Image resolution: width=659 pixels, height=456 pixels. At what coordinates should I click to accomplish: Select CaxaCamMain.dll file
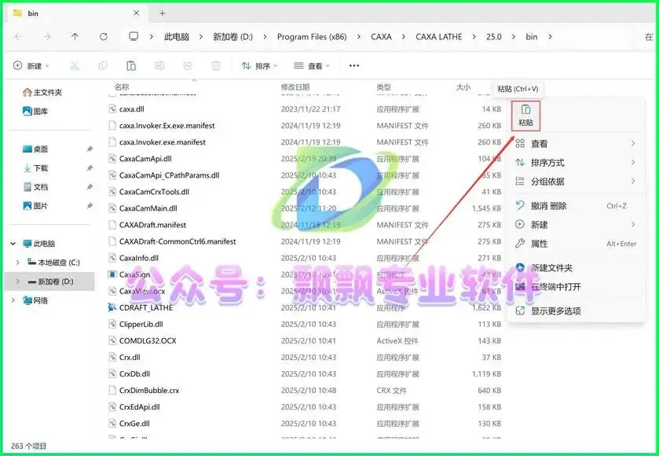coord(148,208)
